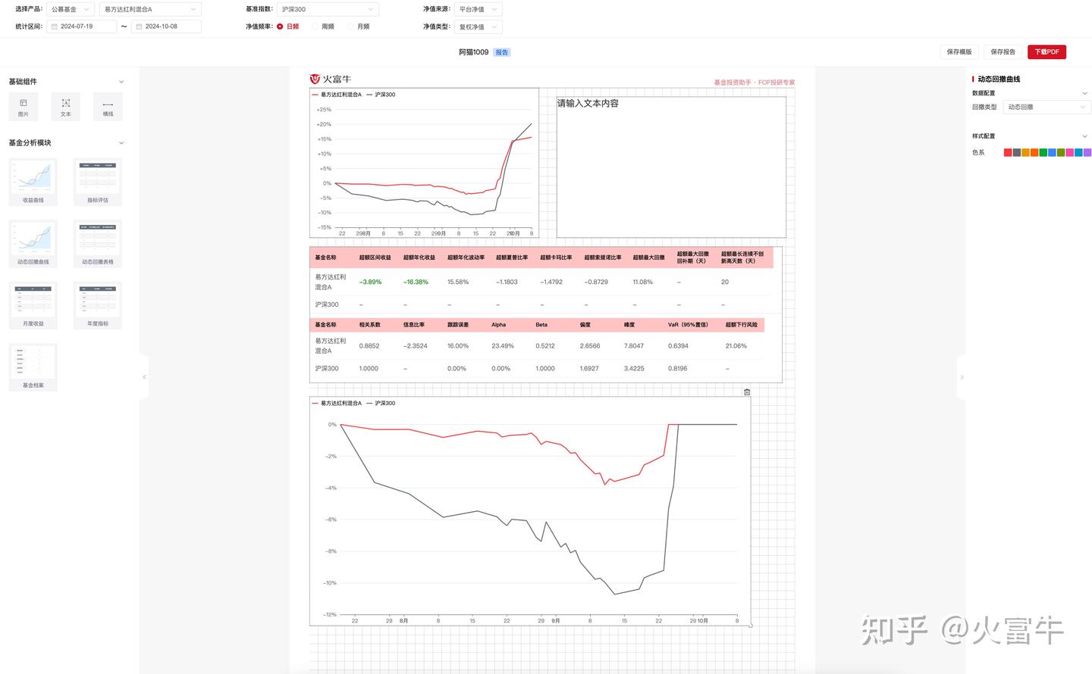Open the 回撤类型 动态回撤 dropdown
1092x674 pixels.
pyautogui.click(x=1047, y=107)
